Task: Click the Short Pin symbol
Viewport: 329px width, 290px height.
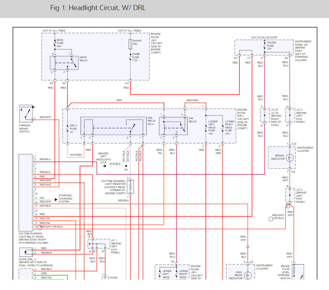Action: click(x=130, y=44)
